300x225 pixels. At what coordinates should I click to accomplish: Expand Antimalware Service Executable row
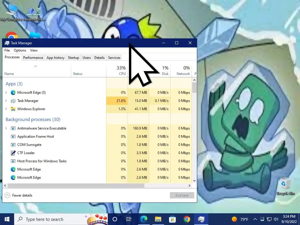pyautogui.click(x=6, y=128)
